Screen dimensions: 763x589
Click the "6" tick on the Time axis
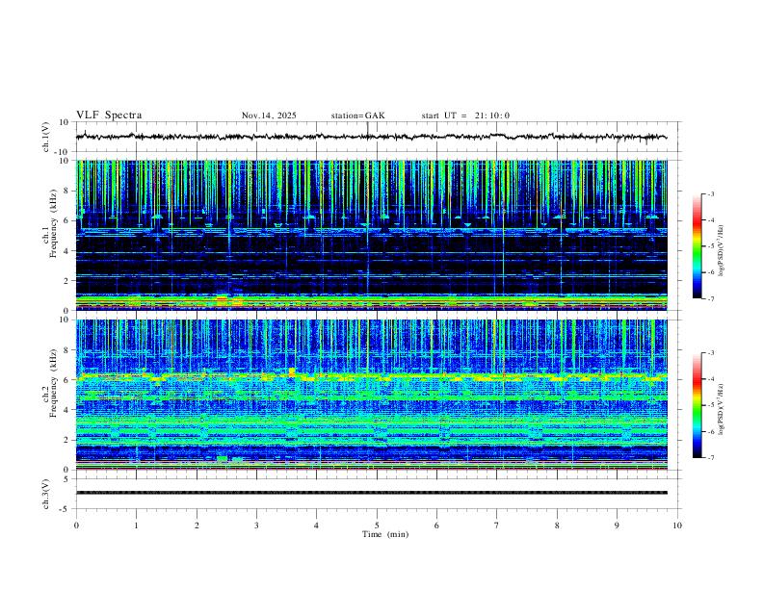[x=436, y=525]
